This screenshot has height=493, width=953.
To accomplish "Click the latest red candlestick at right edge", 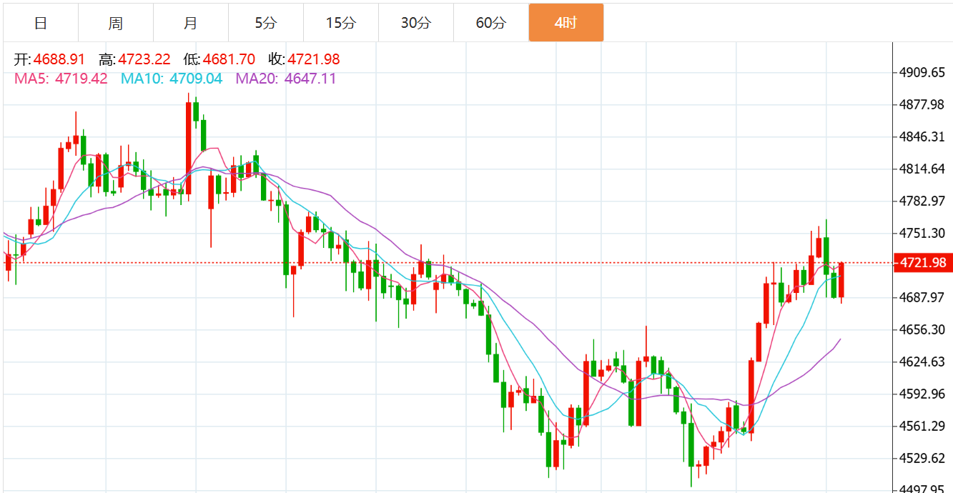I will [841, 281].
